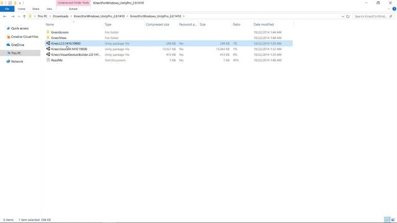Switch to Large icons view in status bar
This screenshot has height=223, width=397.
pyautogui.click(x=393, y=220)
